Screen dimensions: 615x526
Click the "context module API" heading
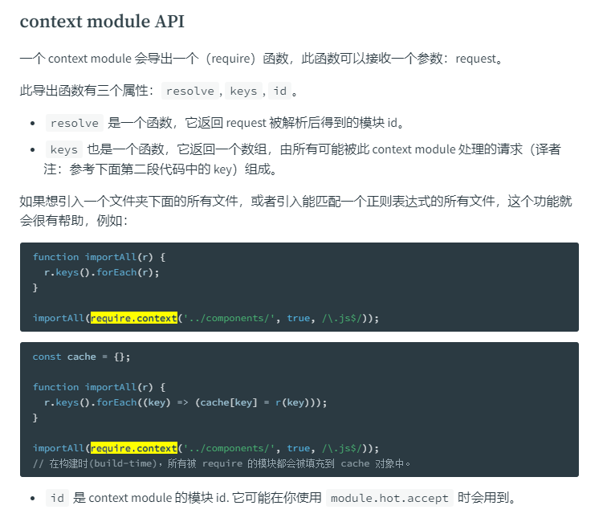(102, 22)
